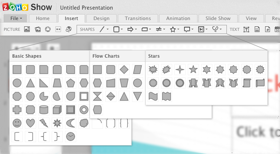Open the File menu
This screenshot has height=154, width=280.
(x=16, y=18)
